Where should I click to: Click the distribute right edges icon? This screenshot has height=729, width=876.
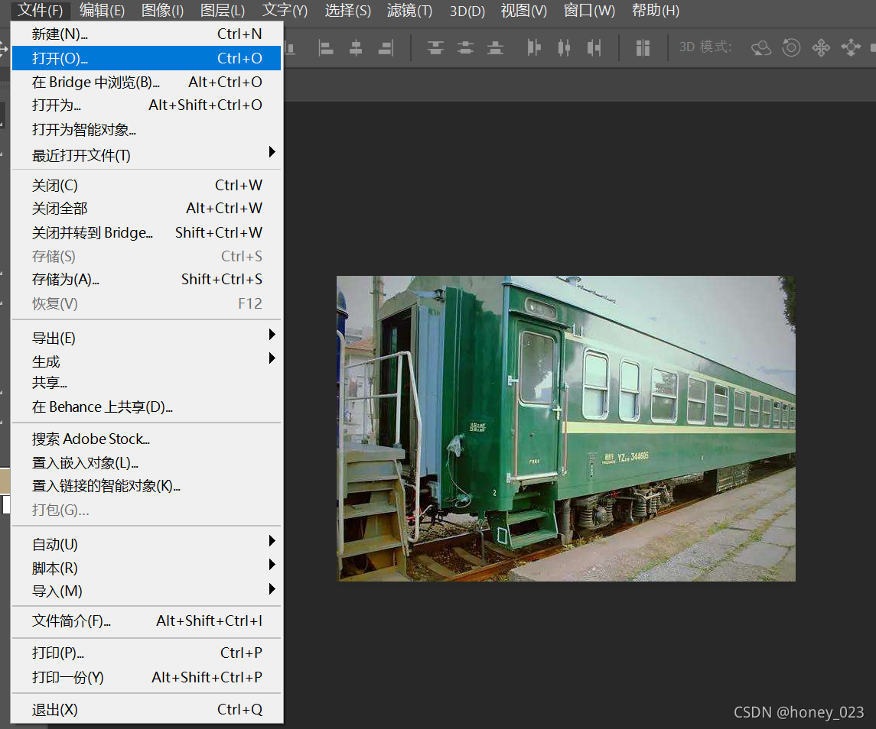(594, 48)
